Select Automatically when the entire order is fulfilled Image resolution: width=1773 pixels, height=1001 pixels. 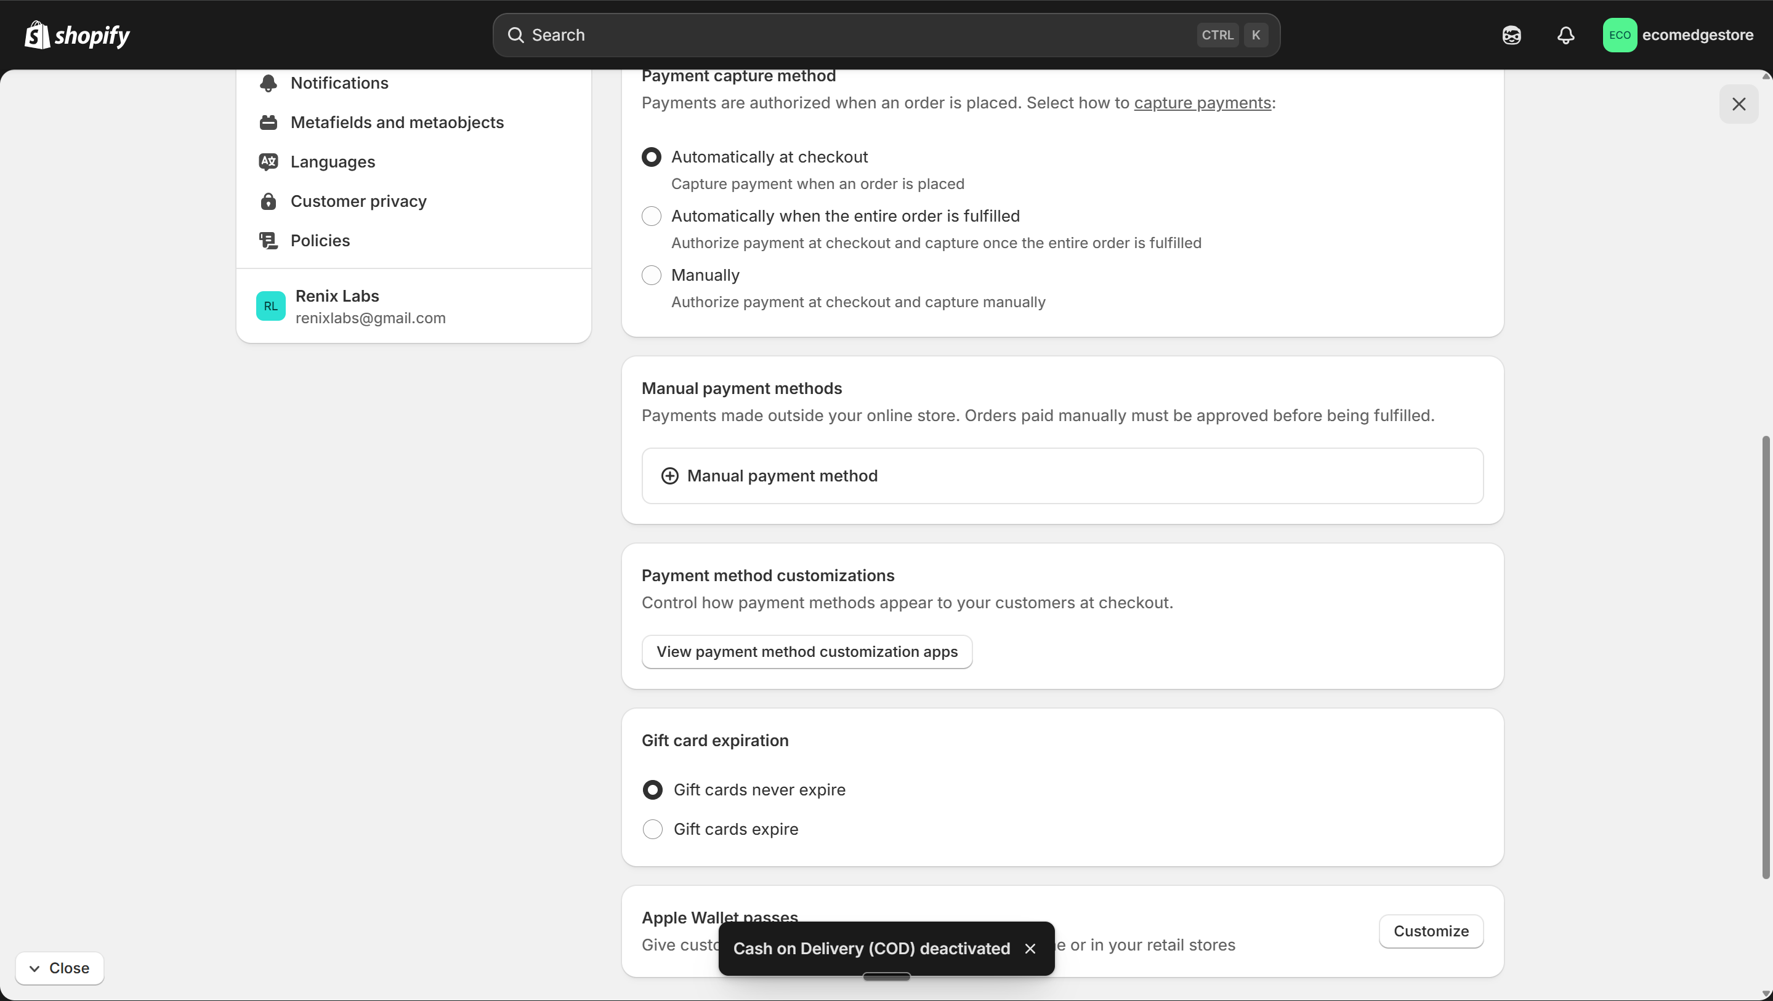pyautogui.click(x=651, y=215)
